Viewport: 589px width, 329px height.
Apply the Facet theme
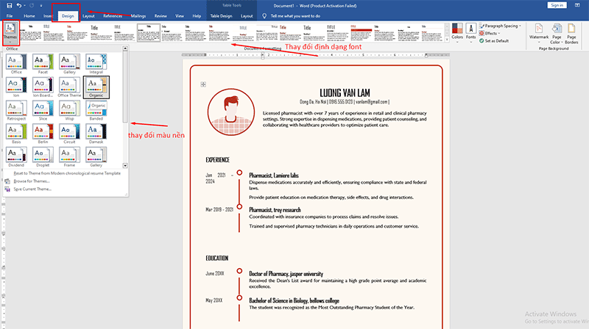coord(43,64)
